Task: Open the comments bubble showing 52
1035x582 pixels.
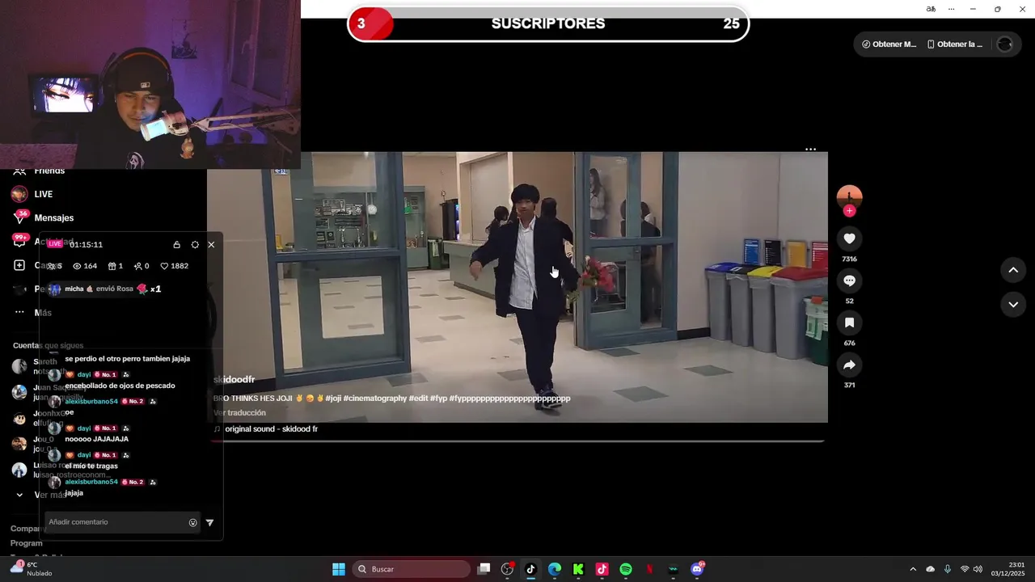Action: [x=849, y=280]
